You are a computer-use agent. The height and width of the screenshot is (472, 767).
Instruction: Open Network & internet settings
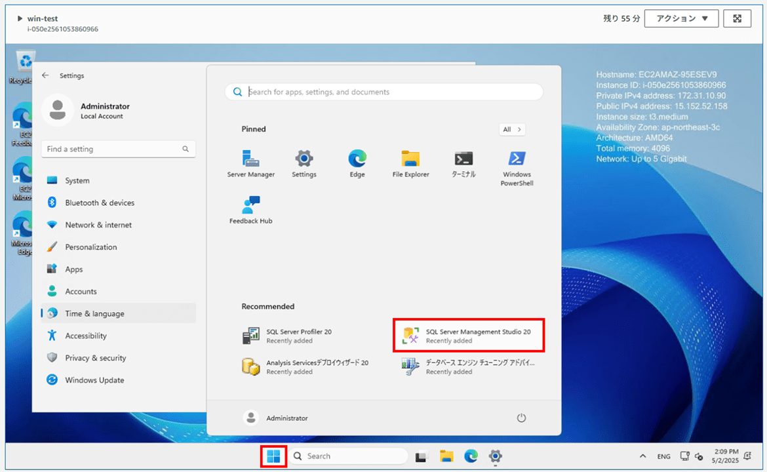[x=119, y=225]
